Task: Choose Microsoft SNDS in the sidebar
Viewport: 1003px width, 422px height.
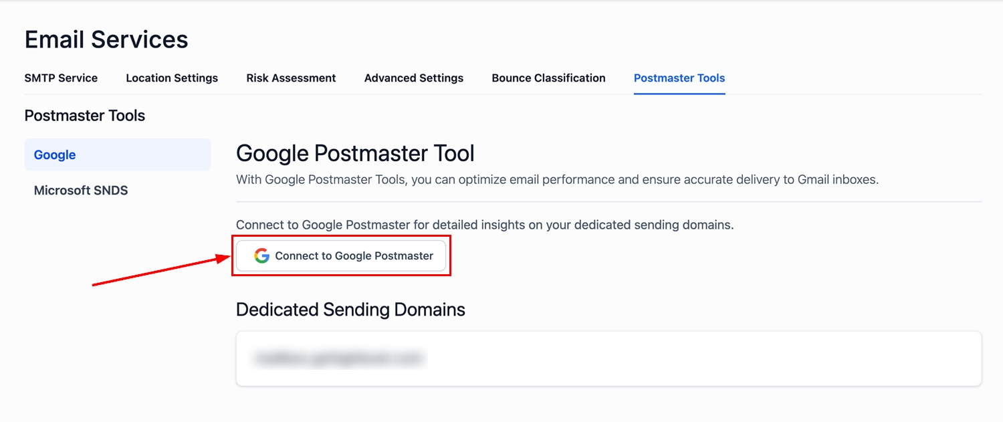Action: pos(81,191)
